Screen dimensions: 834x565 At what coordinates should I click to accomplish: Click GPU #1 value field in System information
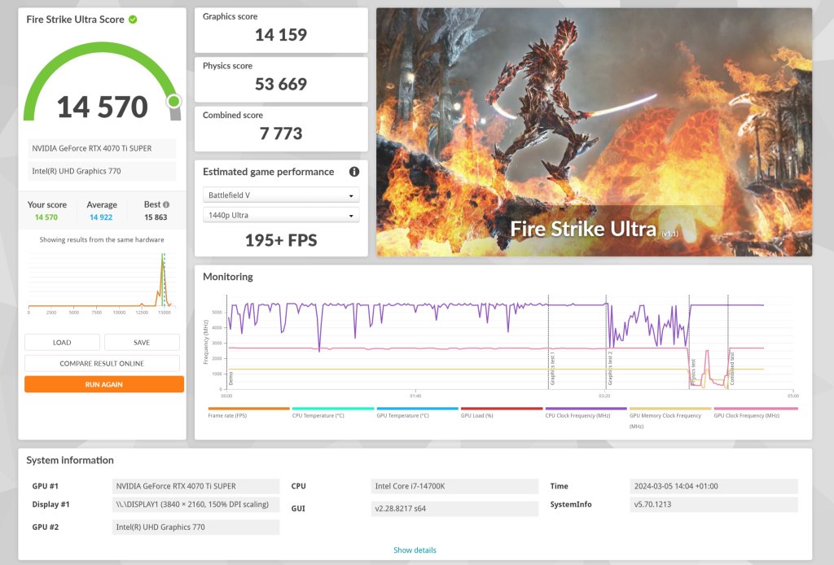pyautogui.click(x=195, y=486)
